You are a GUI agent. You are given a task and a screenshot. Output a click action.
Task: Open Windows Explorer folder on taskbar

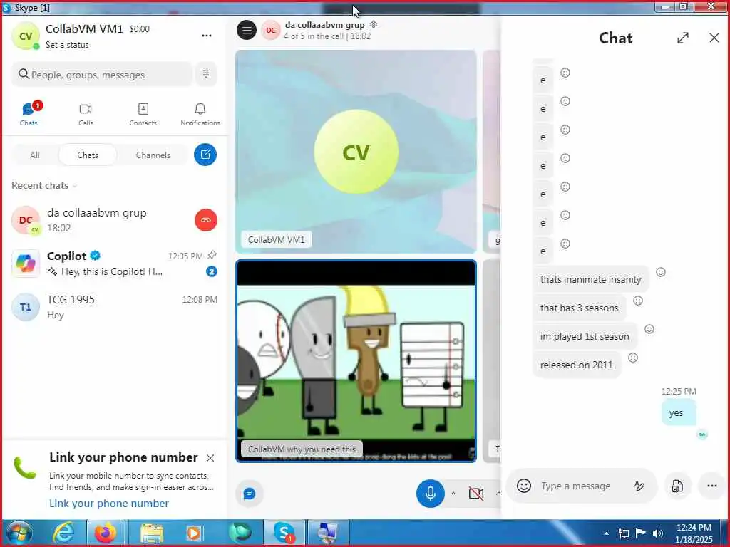[152, 533]
